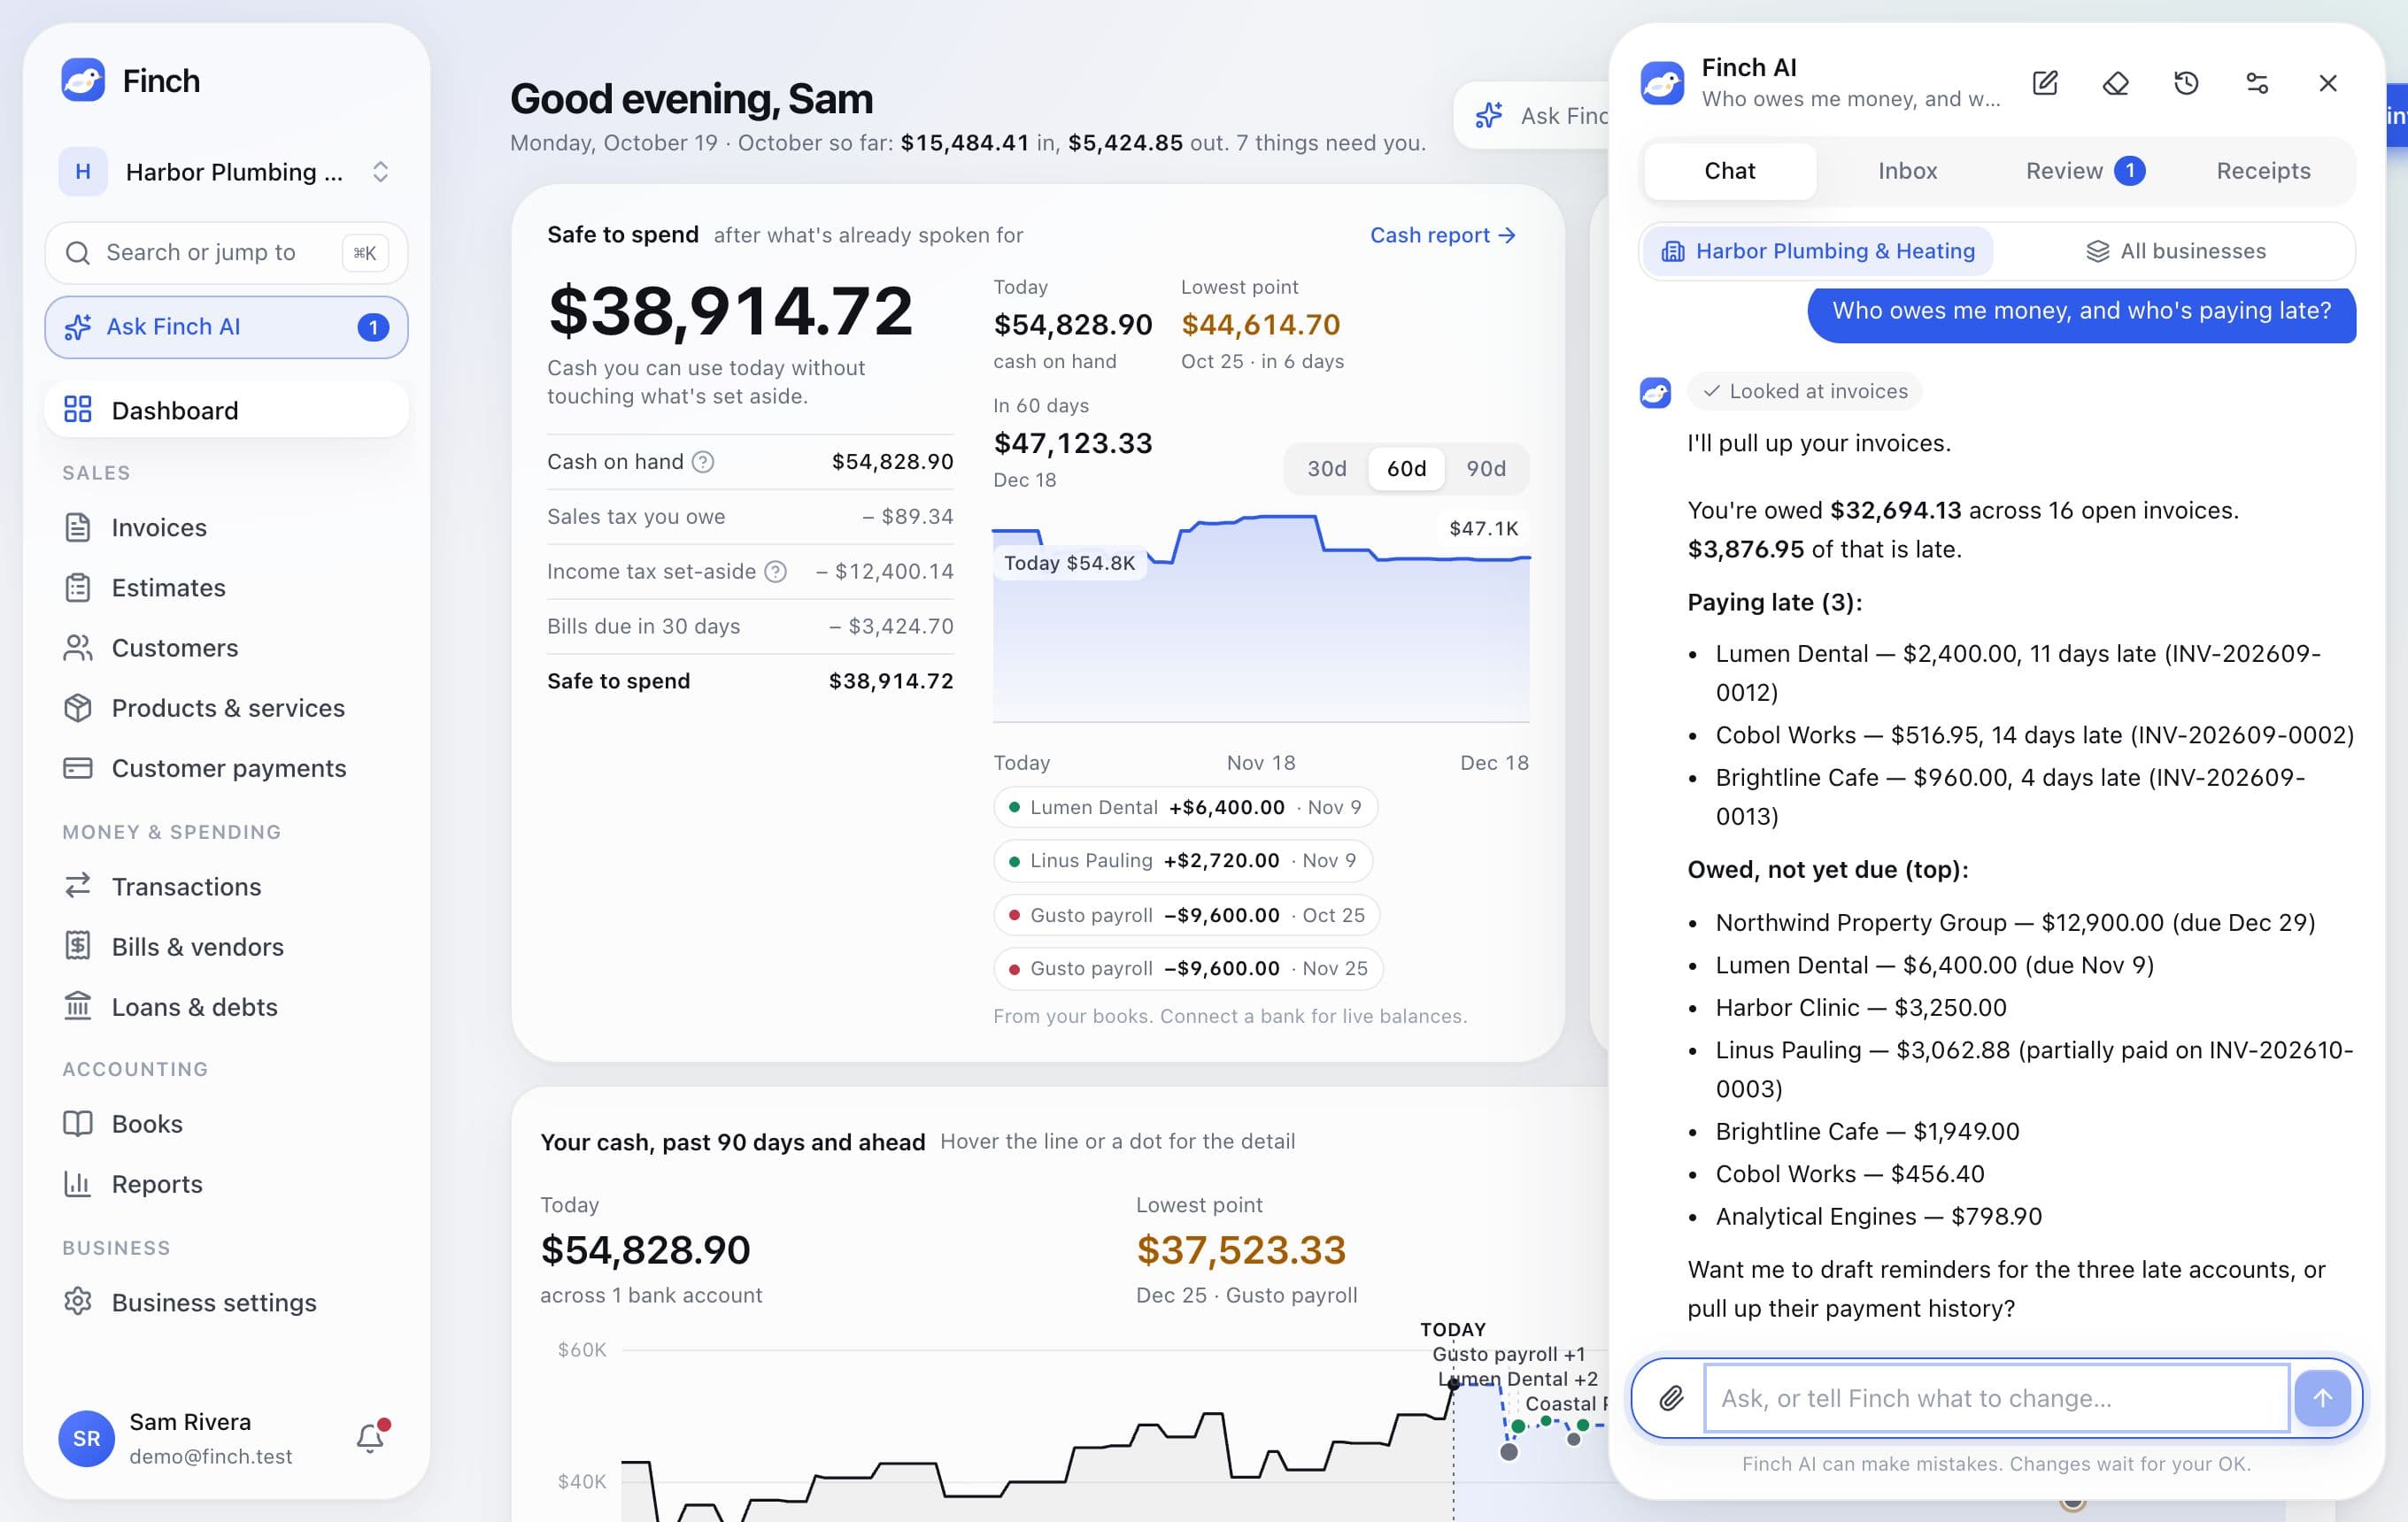Open Finch AI settings sliders icon
The width and height of the screenshot is (2408, 1522).
pyautogui.click(x=2257, y=83)
